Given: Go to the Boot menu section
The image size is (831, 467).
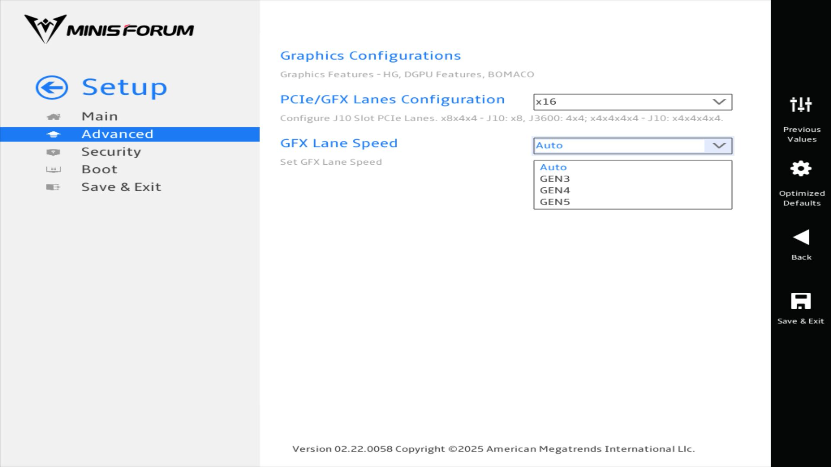Looking at the screenshot, I should tap(100, 170).
